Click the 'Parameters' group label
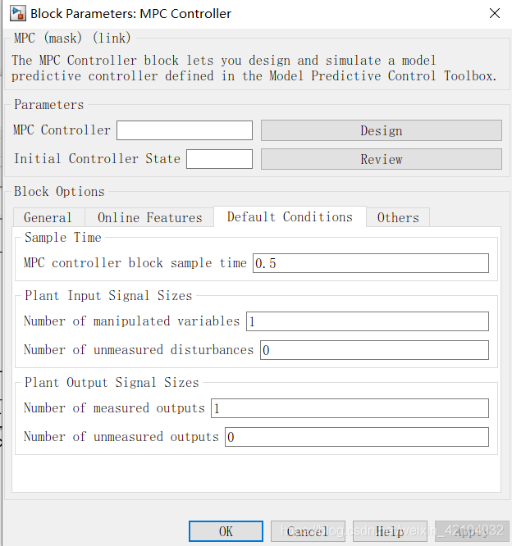512x546 pixels. 48,104
